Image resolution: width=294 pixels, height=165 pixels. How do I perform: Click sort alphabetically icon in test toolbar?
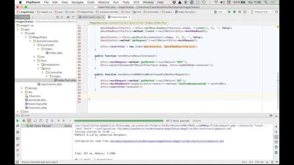click(35, 121)
